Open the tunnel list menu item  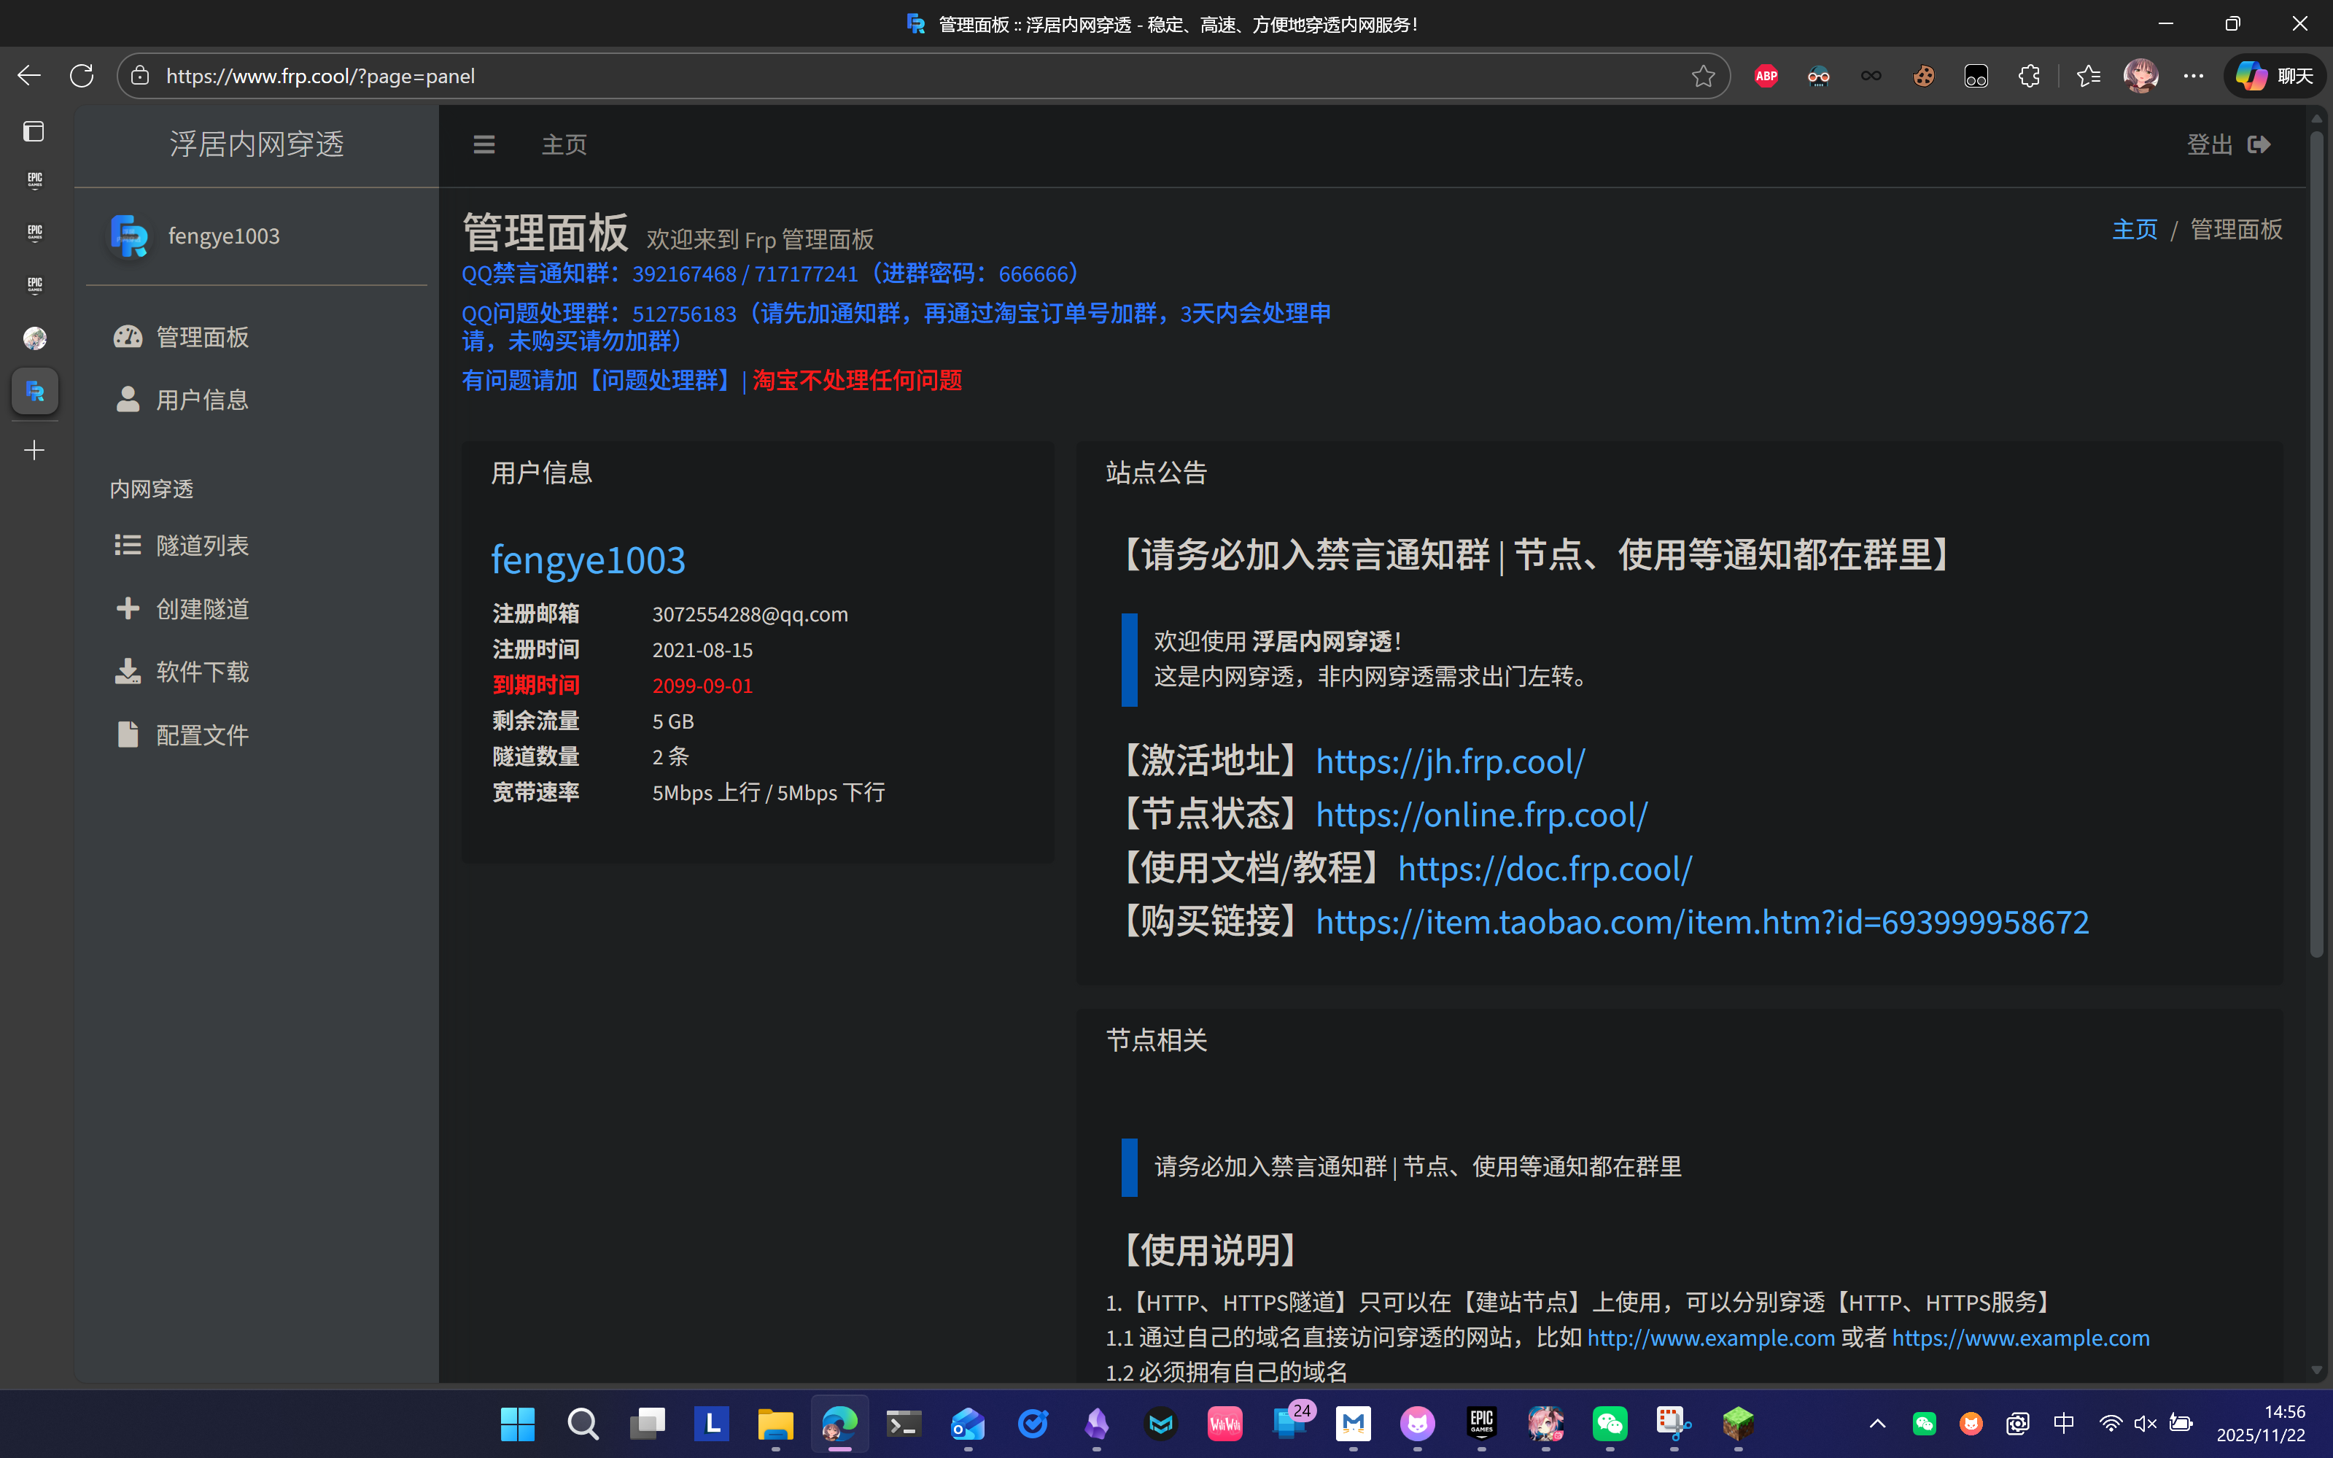(201, 546)
